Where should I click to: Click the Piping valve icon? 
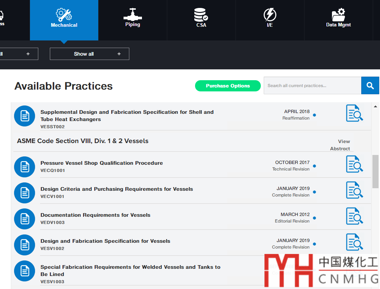click(133, 14)
